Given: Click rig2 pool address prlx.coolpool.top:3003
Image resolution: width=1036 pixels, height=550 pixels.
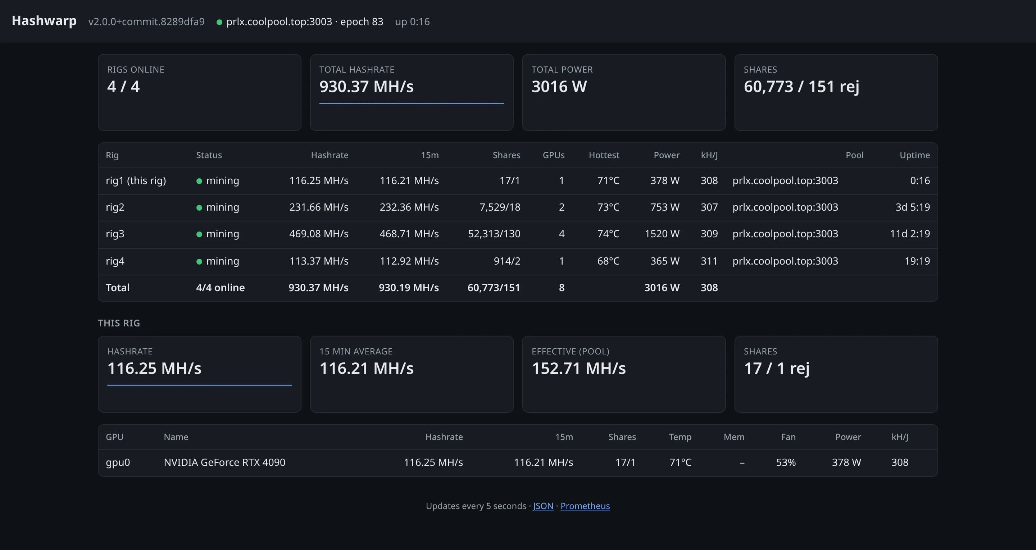Looking at the screenshot, I should pyautogui.click(x=785, y=207).
